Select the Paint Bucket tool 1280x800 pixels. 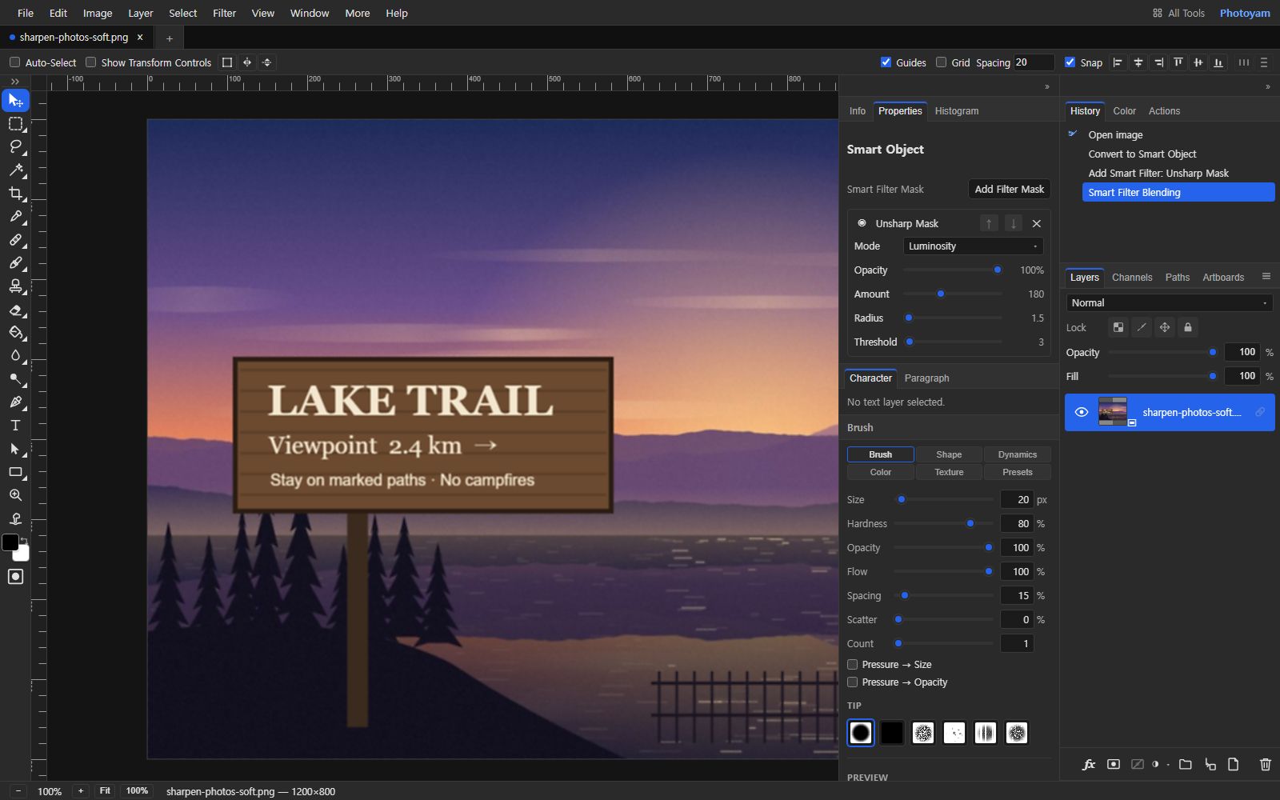[x=15, y=332]
